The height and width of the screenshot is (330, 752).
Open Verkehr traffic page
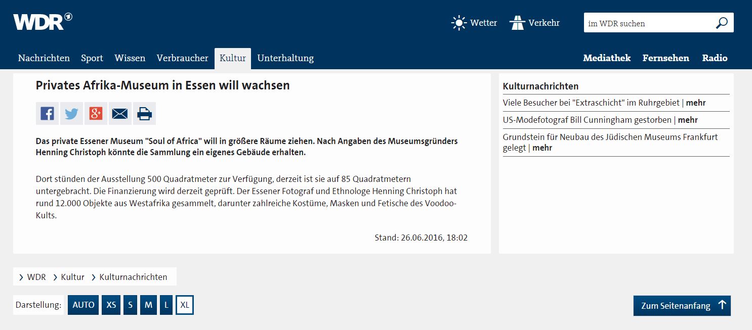click(535, 23)
